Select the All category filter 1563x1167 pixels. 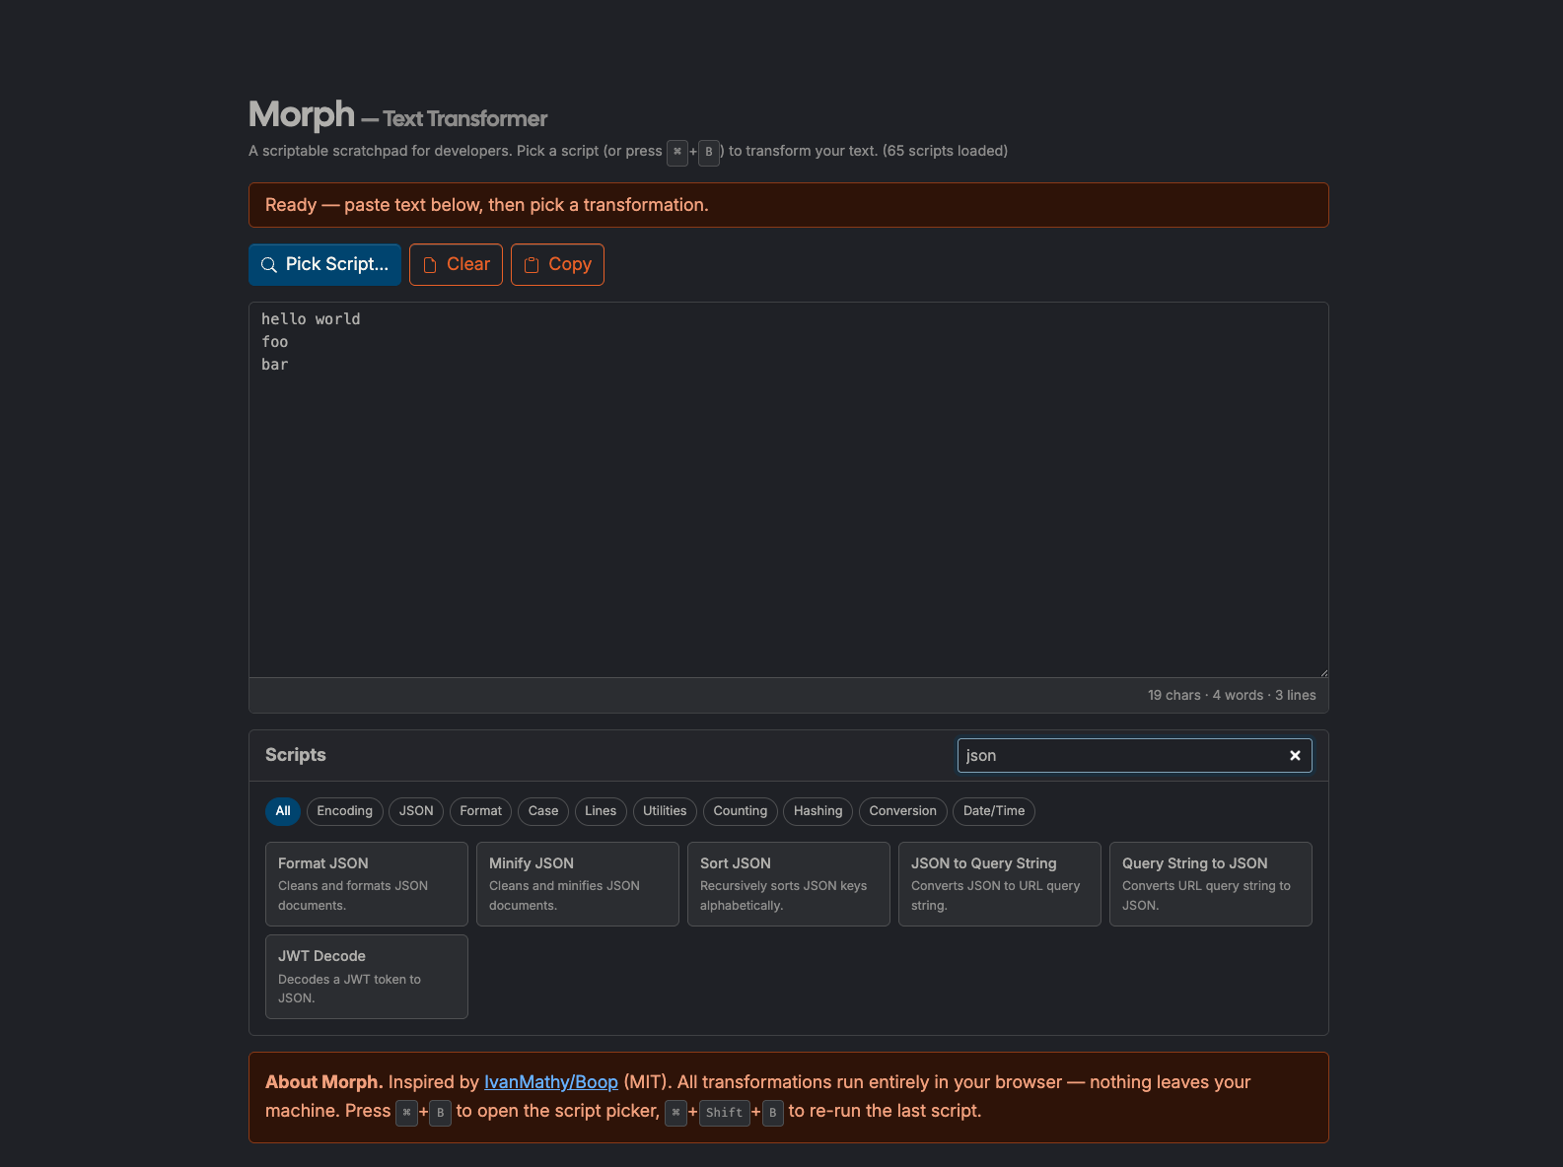click(283, 811)
